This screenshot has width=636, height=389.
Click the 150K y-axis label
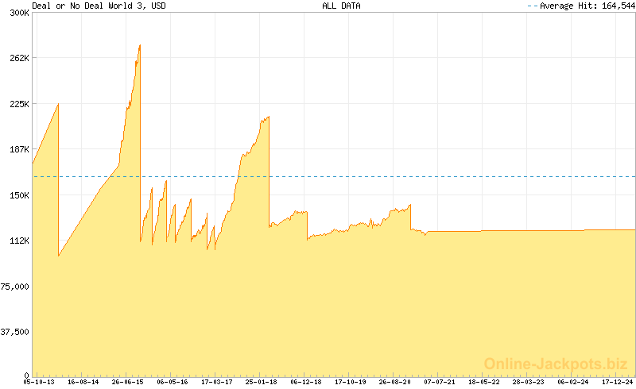click(18, 195)
